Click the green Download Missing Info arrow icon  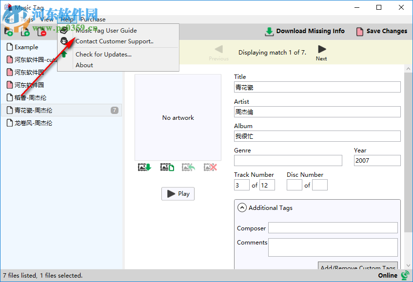269,31
